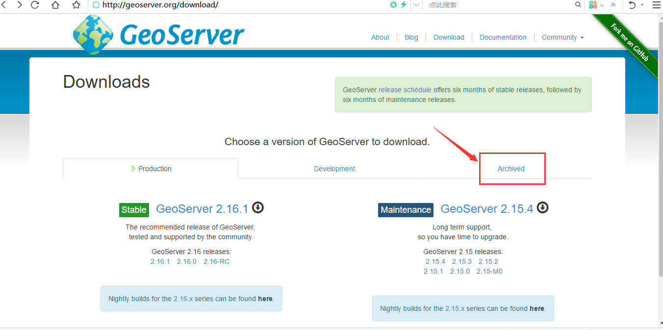The image size is (663, 330).
Task: Click the home icon in the toolbar
Action: tap(55, 5)
